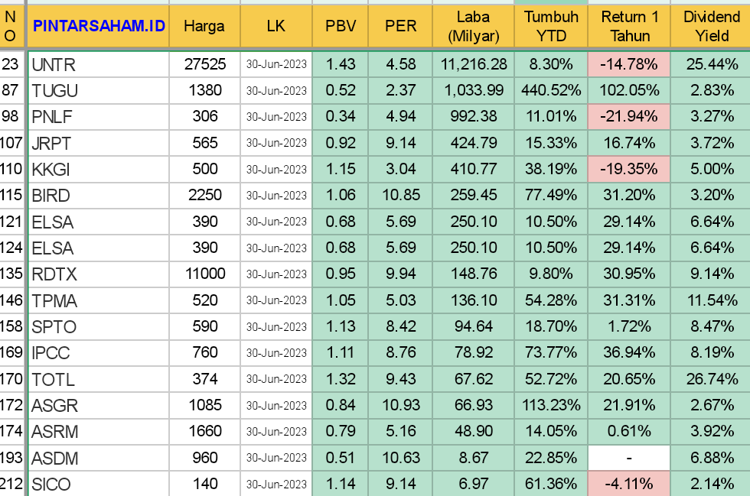Click KKGI's PER value 3.04
The image size is (750, 496).
[400, 170]
